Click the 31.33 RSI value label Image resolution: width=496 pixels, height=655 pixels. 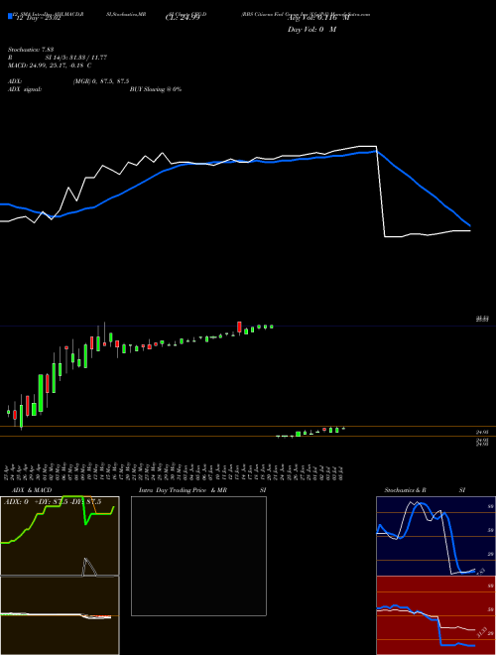[482, 631]
